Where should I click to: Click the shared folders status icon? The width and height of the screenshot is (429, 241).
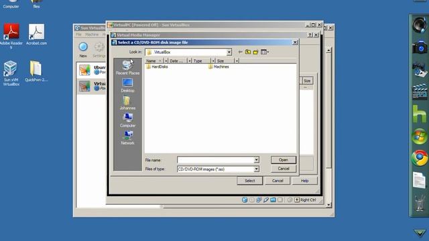tap(273, 200)
